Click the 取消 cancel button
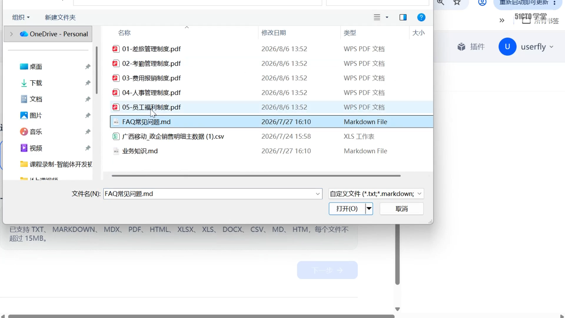Viewport: 565px width, 318px height. pos(402,208)
